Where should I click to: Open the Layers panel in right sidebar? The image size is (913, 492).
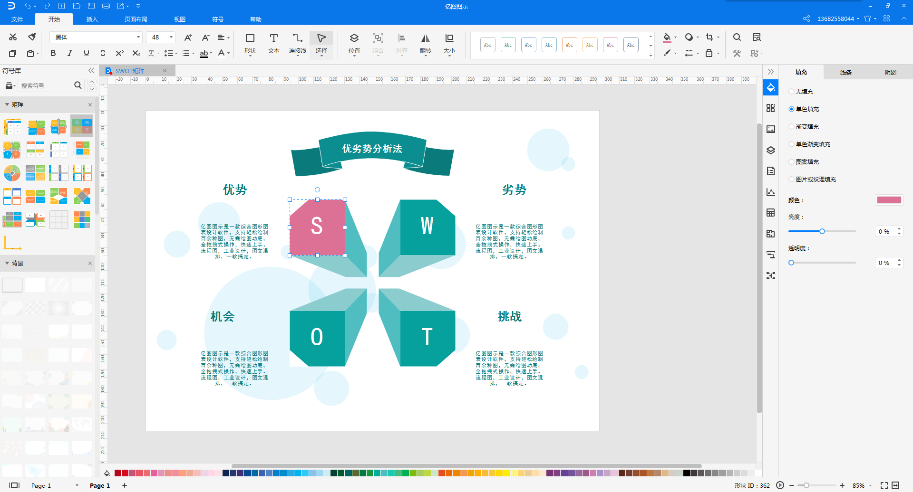[x=771, y=150]
